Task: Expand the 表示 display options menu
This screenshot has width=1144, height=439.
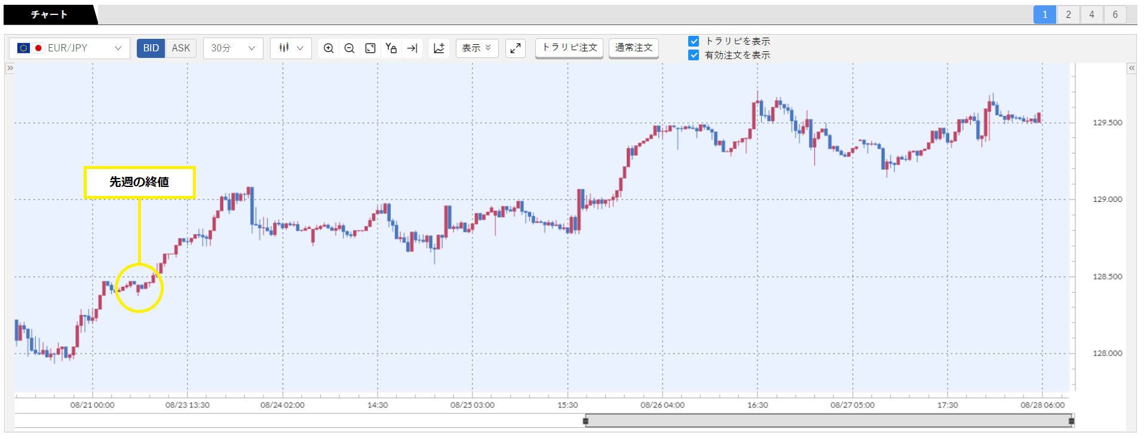Action: click(477, 48)
